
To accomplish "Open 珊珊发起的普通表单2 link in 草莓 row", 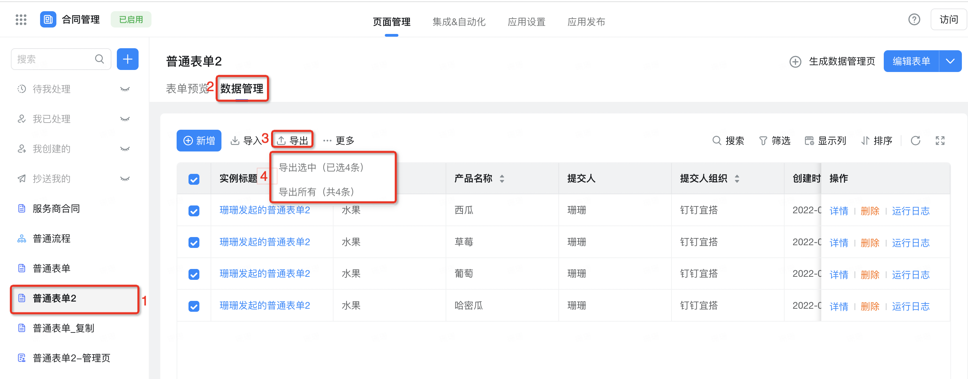I will point(265,242).
